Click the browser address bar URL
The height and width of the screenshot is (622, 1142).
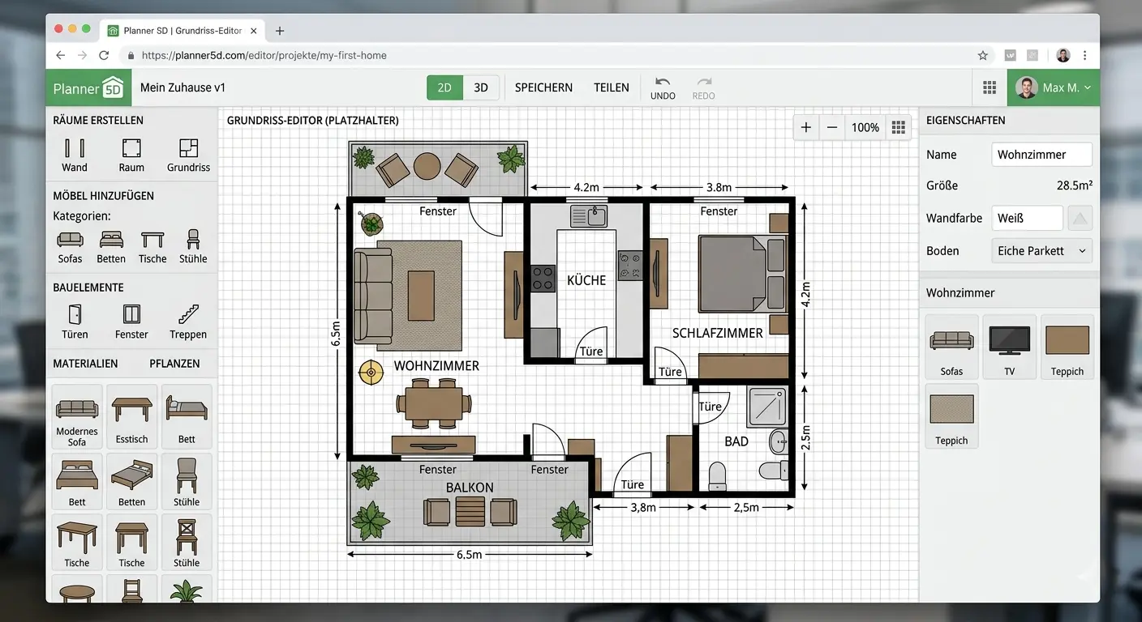(x=264, y=56)
